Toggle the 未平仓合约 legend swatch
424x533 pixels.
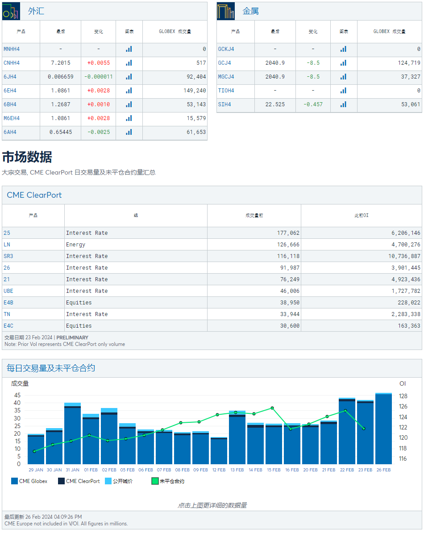[155, 481]
